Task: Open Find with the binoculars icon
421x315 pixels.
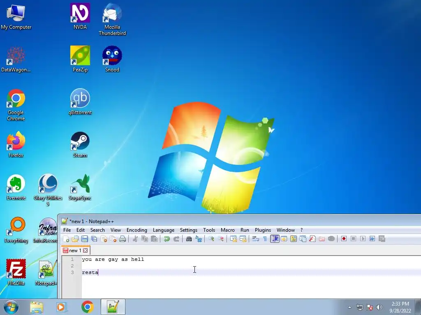Action: pos(189,239)
